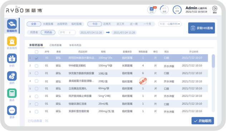The height and width of the screenshot is (131, 226).
Task: Click the 已勾选数量: 01 label
Action: pos(38,121)
